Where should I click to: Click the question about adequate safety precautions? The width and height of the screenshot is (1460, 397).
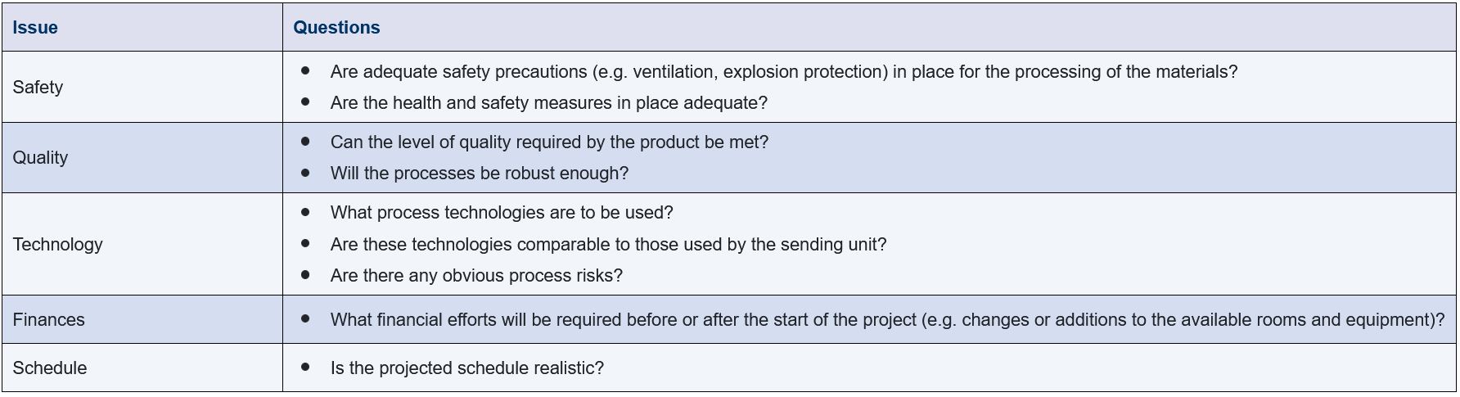coord(783,72)
